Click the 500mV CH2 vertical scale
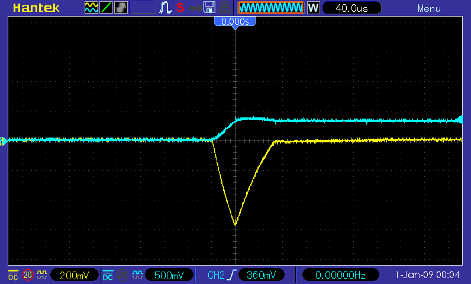Screen dimensions: 471x284 (x=169, y=275)
